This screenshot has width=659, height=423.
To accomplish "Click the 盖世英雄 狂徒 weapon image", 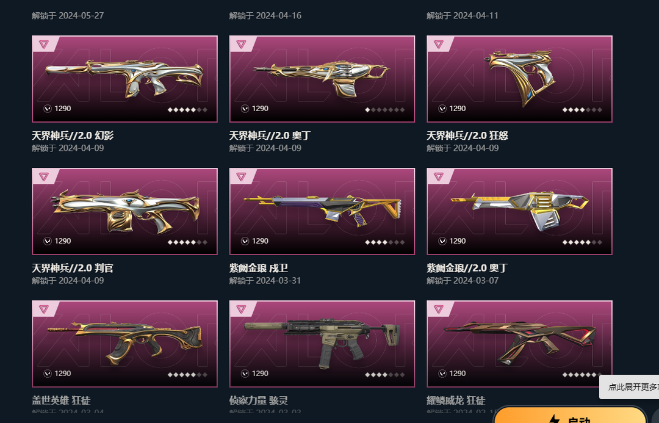I will (125, 344).
